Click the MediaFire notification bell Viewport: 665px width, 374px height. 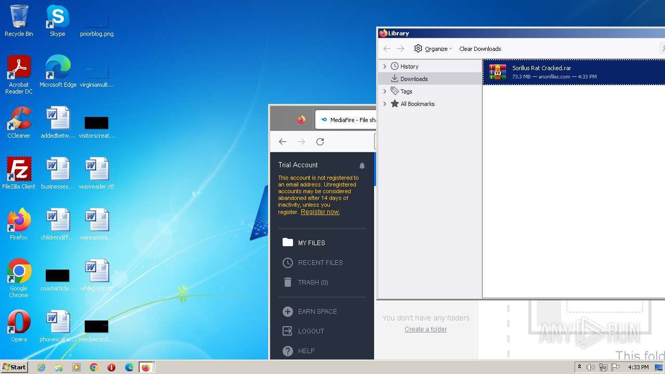pos(362,166)
